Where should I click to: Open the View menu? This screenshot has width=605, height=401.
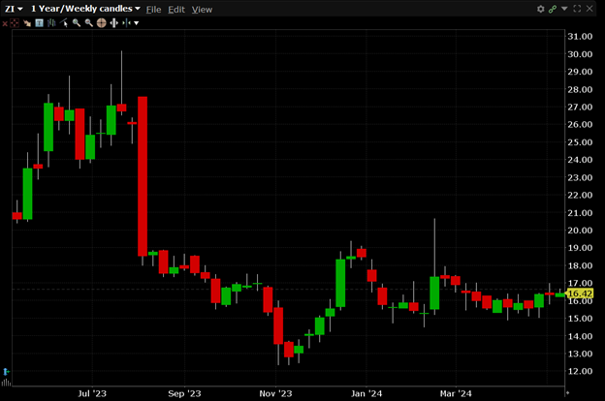[x=202, y=10]
